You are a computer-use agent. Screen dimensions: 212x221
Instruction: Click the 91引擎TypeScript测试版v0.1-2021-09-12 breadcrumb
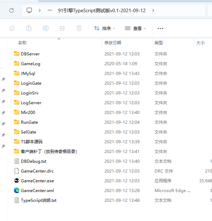click(x=102, y=10)
